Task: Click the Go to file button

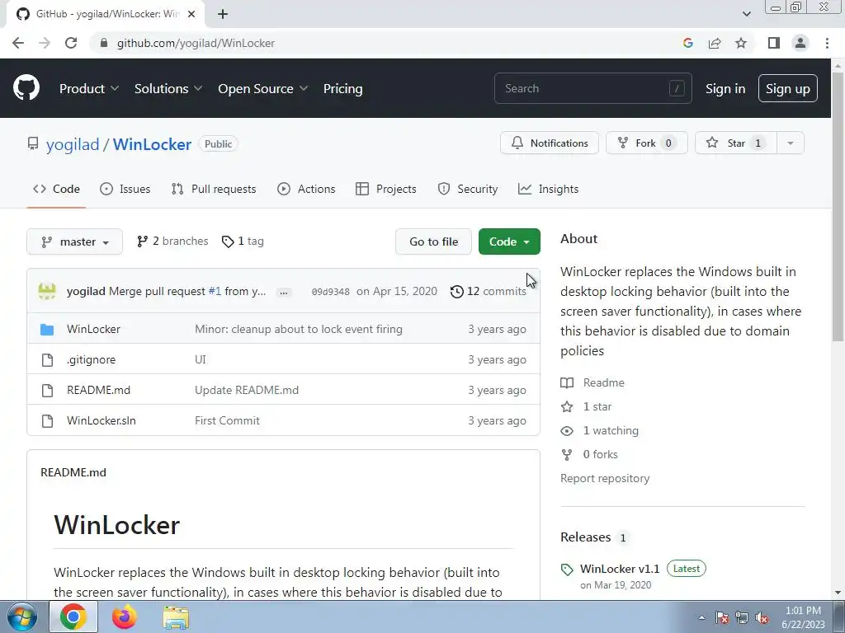Action: tap(433, 241)
